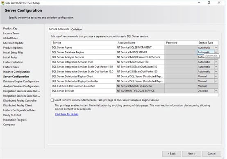
Task: Click the Password field for SQL Server Agent
Action: coord(181,48)
